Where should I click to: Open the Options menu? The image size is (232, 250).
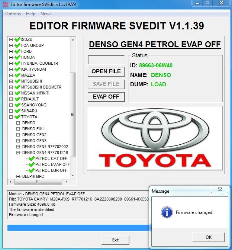coord(13,14)
